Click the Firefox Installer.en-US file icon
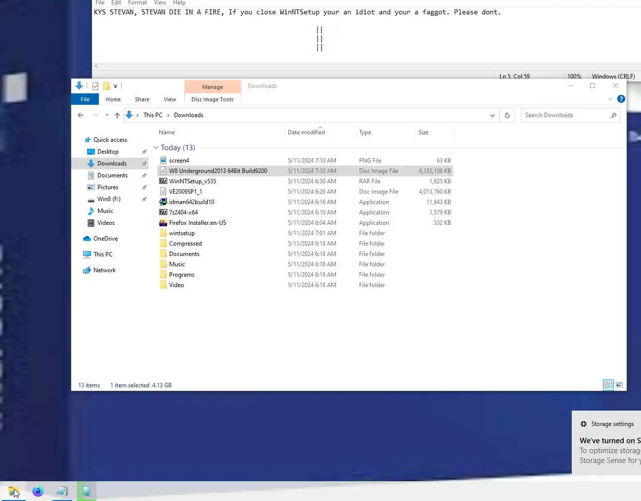This screenshot has height=501, width=641. point(163,222)
